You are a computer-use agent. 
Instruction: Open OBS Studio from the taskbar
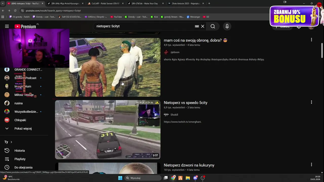(202, 178)
